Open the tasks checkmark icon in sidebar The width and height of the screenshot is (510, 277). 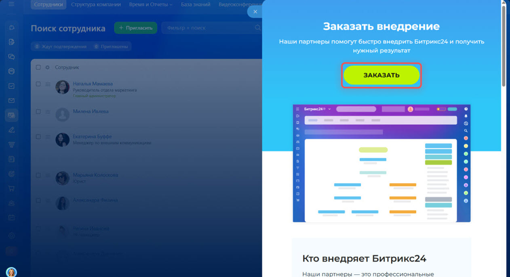tap(11, 86)
